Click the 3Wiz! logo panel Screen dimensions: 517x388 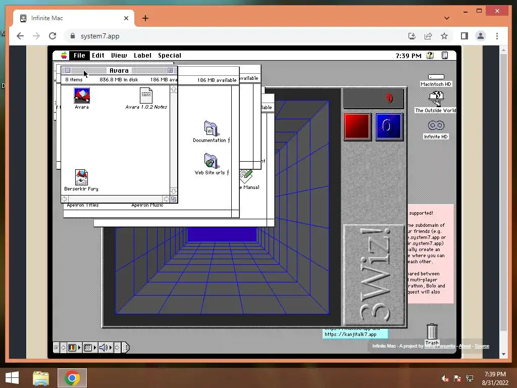click(x=374, y=275)
